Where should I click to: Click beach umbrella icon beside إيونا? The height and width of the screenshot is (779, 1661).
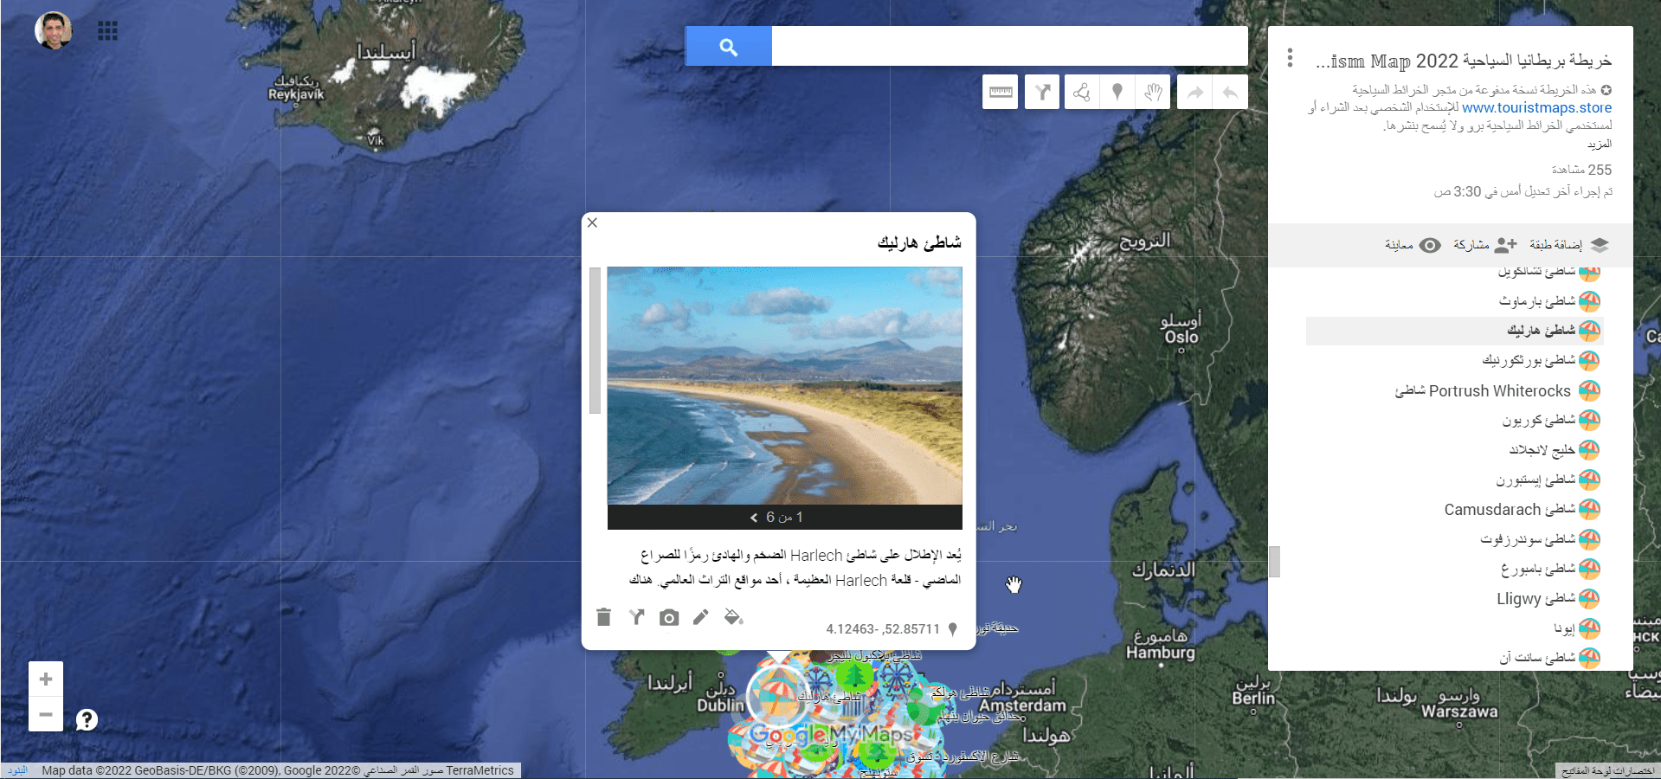[x=1589, y=628]
